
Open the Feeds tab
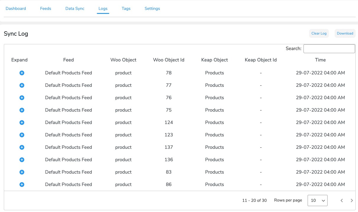tap(46, 9)
